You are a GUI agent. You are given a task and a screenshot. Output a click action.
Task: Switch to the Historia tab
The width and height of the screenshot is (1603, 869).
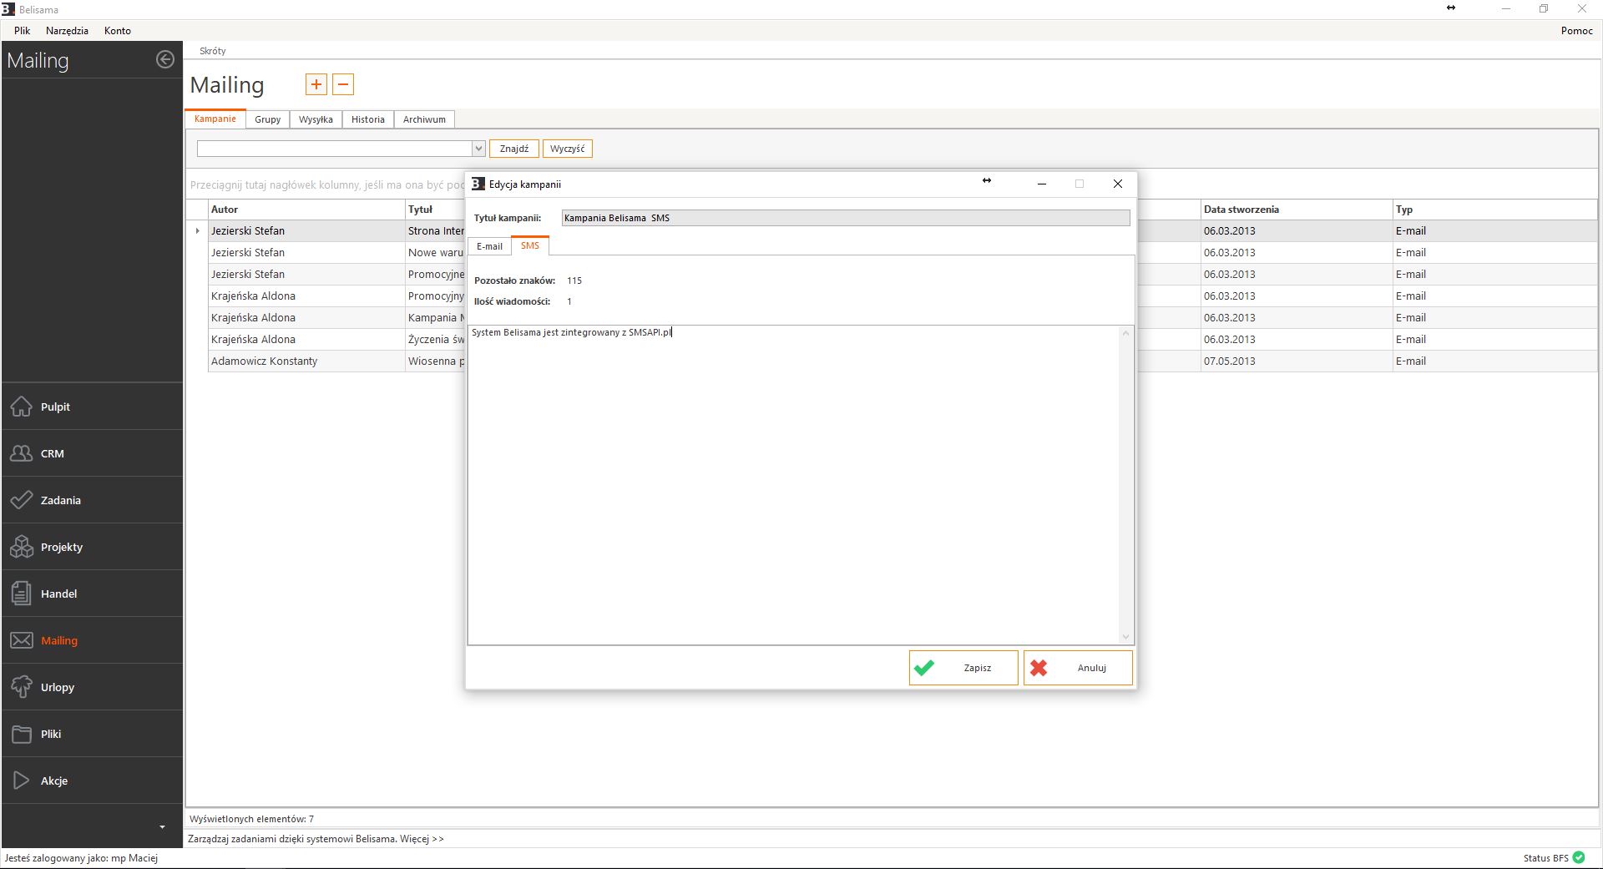tap(367, 119)
